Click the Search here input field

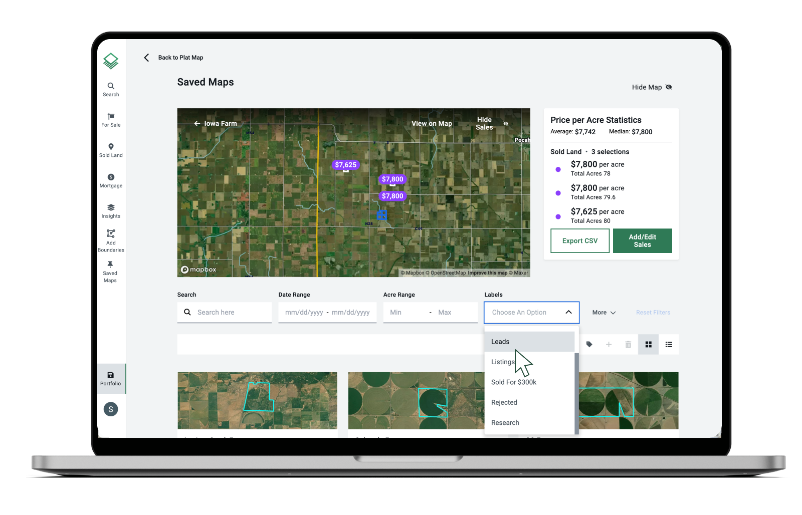tap(225, 312)
